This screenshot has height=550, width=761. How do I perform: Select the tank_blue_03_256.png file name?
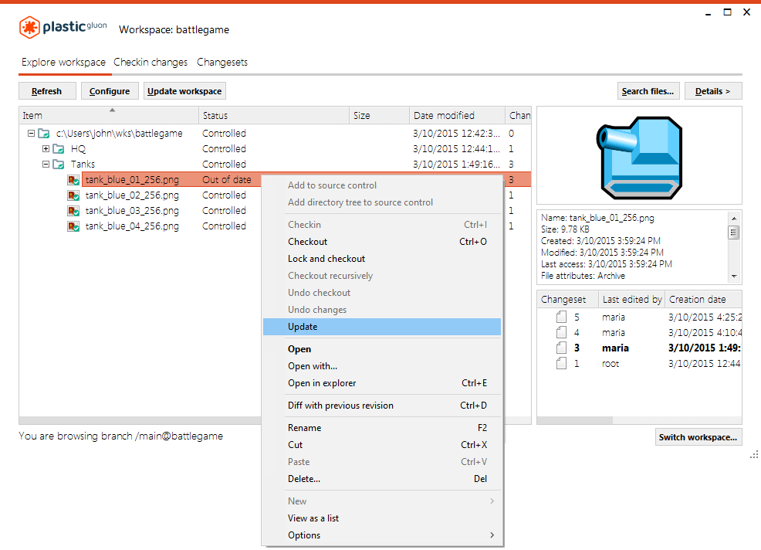pos(132,212)
